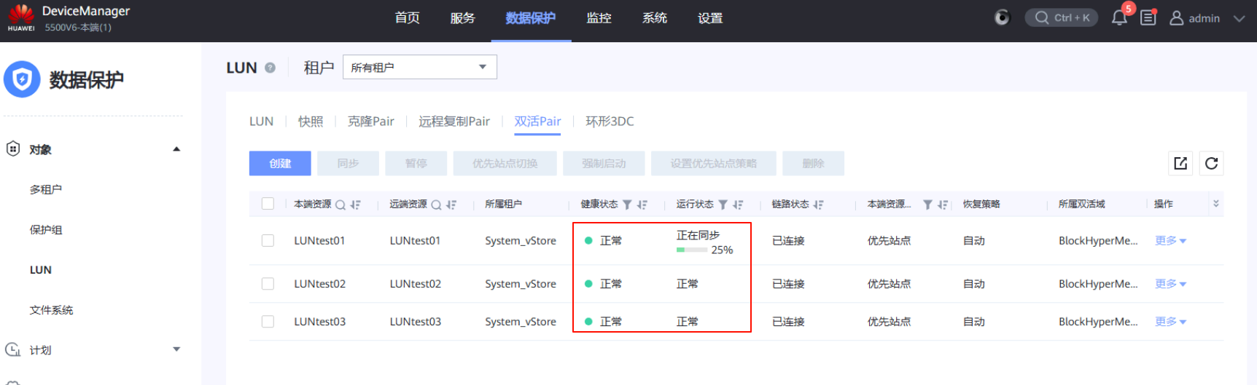Open the 所有租户 tenant dropdown
The width and height of the screenshot is (1257, 385).
[x=419, y=67]
